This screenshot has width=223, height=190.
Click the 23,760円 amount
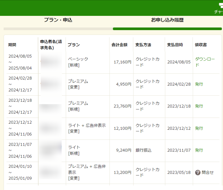point(122,106)
